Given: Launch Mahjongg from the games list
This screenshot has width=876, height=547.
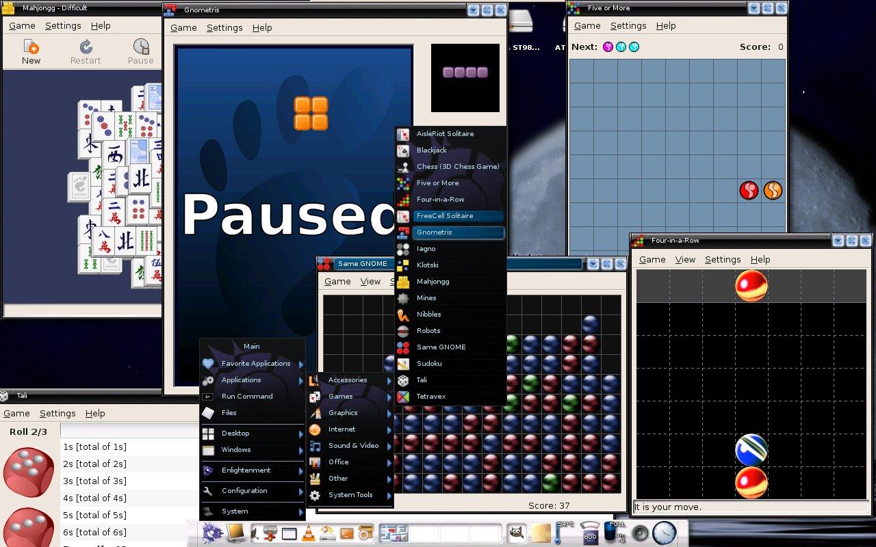Looking at the screenshot, I should tap(451, 281).
